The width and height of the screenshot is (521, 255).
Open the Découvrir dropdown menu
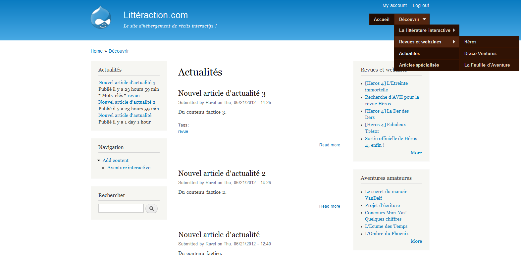(412, 19)
